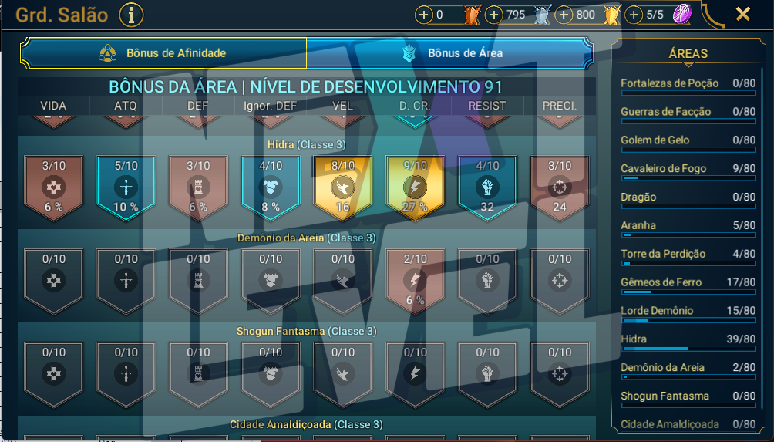This screenshot has width=774, height=442.
Task: Add gold medals next to 800
Action: point(564,15)
